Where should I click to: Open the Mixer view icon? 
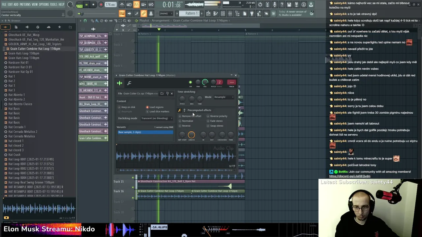click(230, 13)
